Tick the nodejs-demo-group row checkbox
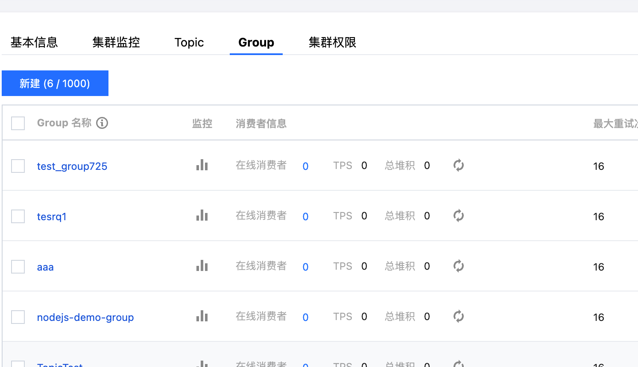This screenshot has height=367, width=638. tap(18, 317)
